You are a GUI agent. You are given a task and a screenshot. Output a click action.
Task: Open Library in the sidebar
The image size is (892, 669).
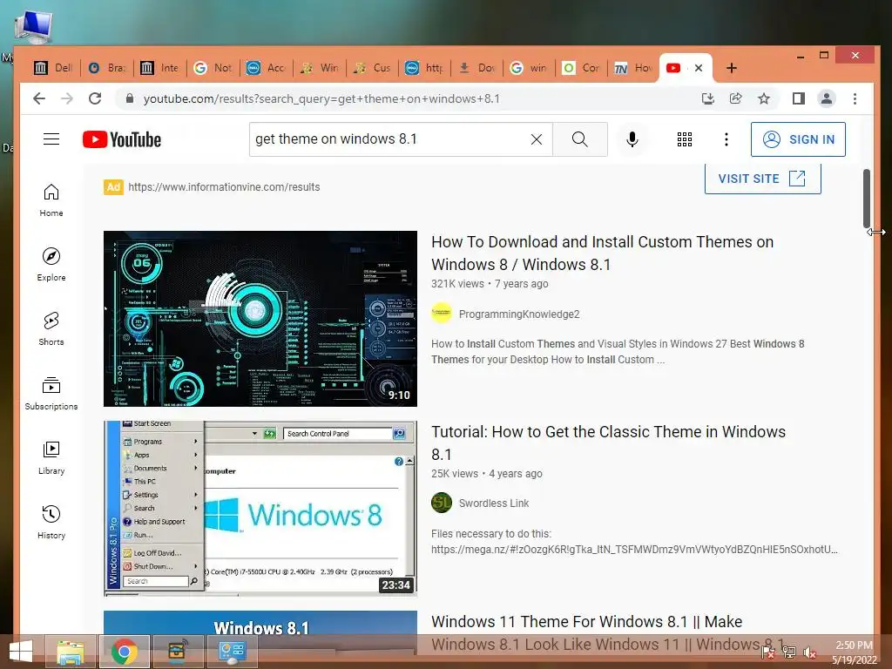(51, 458)
